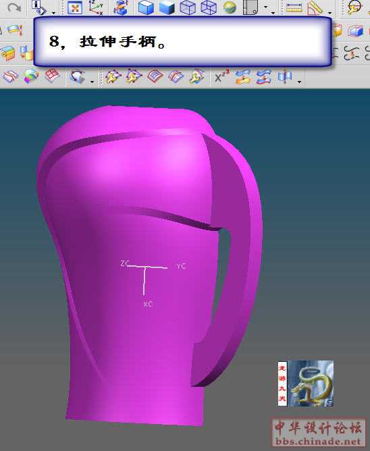370x451 pixels.
Task: Click the X expression formula icon
Action: click(221, 76)
